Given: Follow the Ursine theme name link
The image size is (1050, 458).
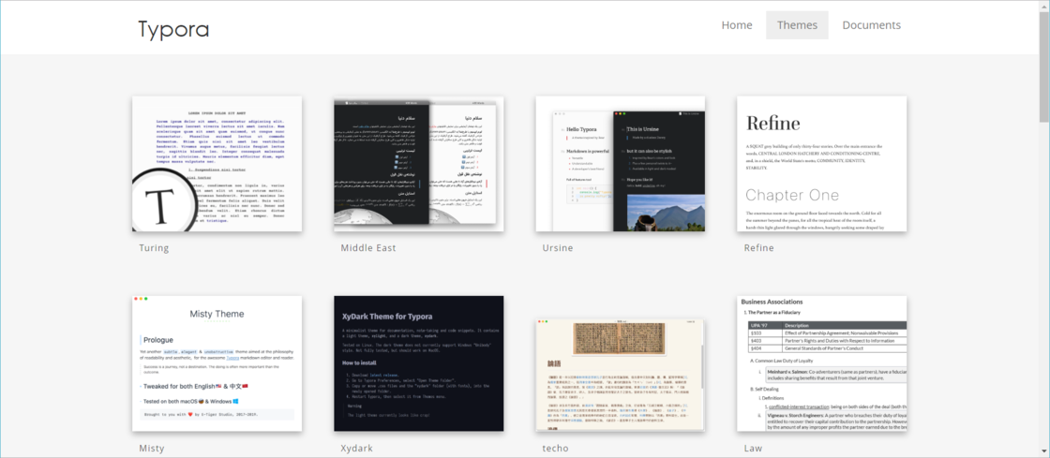Looking at the screenshot, I should 557,248.
